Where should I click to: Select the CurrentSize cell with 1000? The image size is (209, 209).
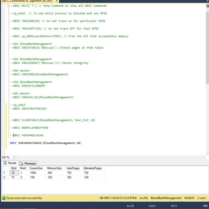click(37, 172)
